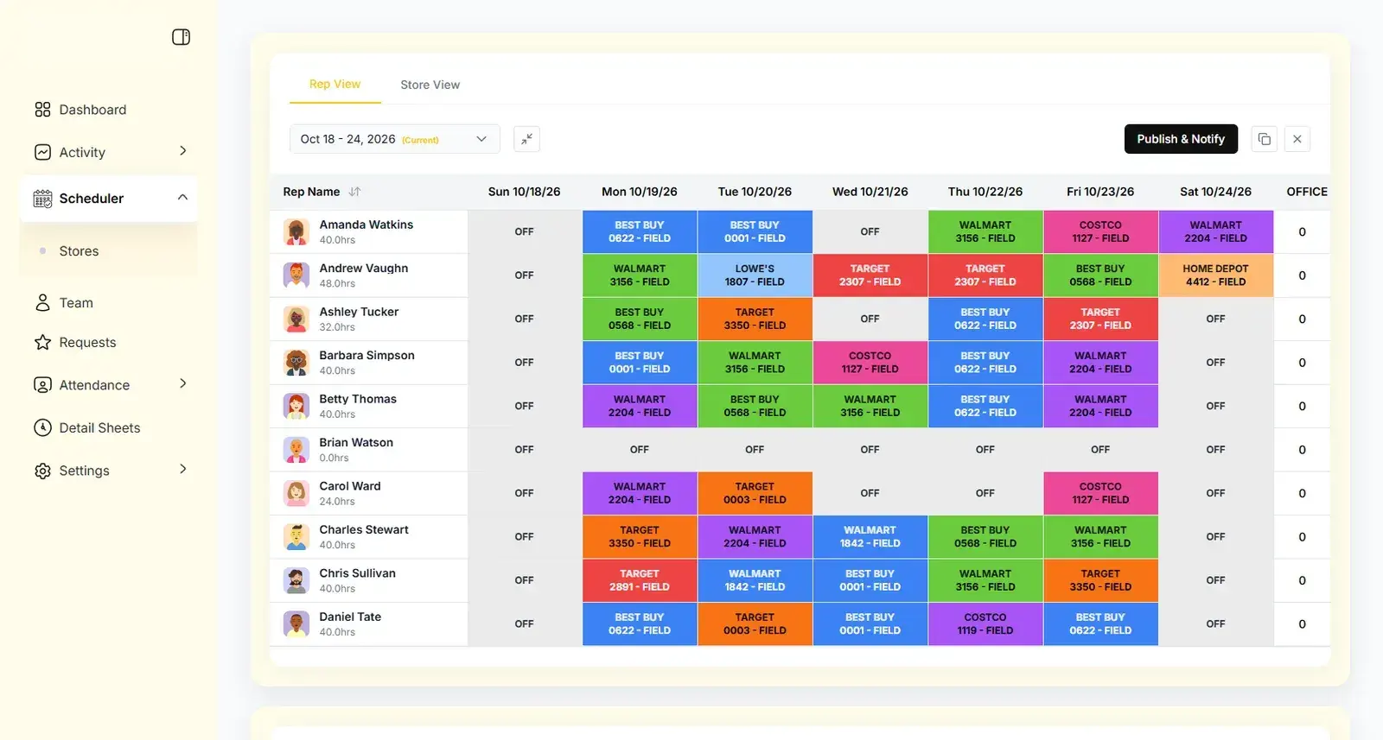Select Charles Stewart's Wednesday Walmart 1842 shift

[x=870, y=537]
